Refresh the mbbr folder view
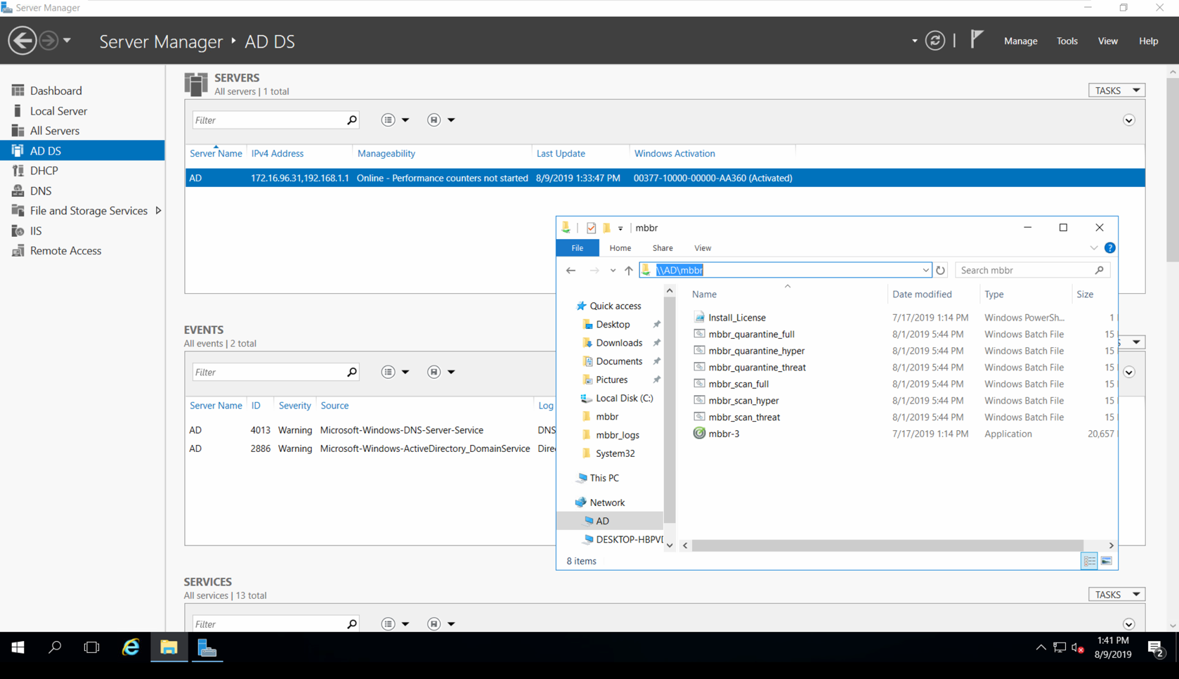Image resolution: width=1179 pixels, height=679 pixels. (x=940, y=270)
